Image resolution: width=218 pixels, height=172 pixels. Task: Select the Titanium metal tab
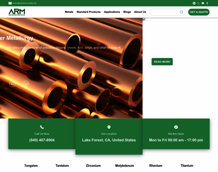[x=187, y=166]
